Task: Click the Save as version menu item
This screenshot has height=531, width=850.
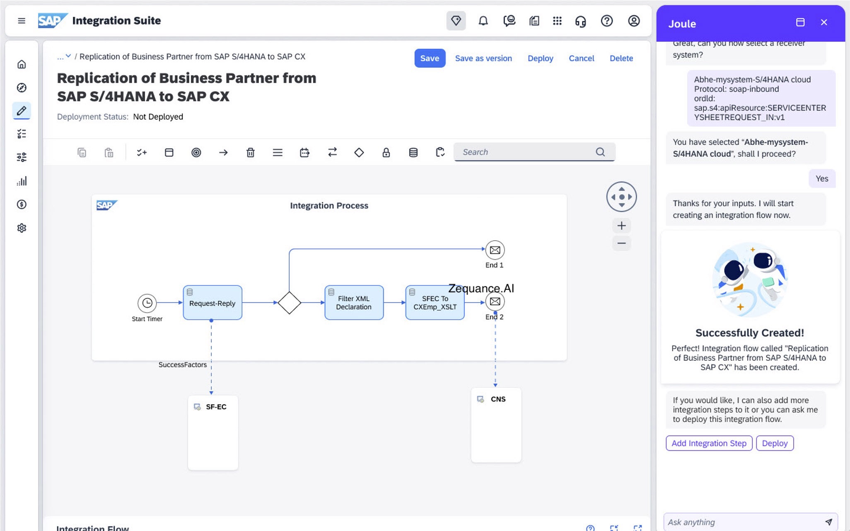Action: click(x=483, y=58)
